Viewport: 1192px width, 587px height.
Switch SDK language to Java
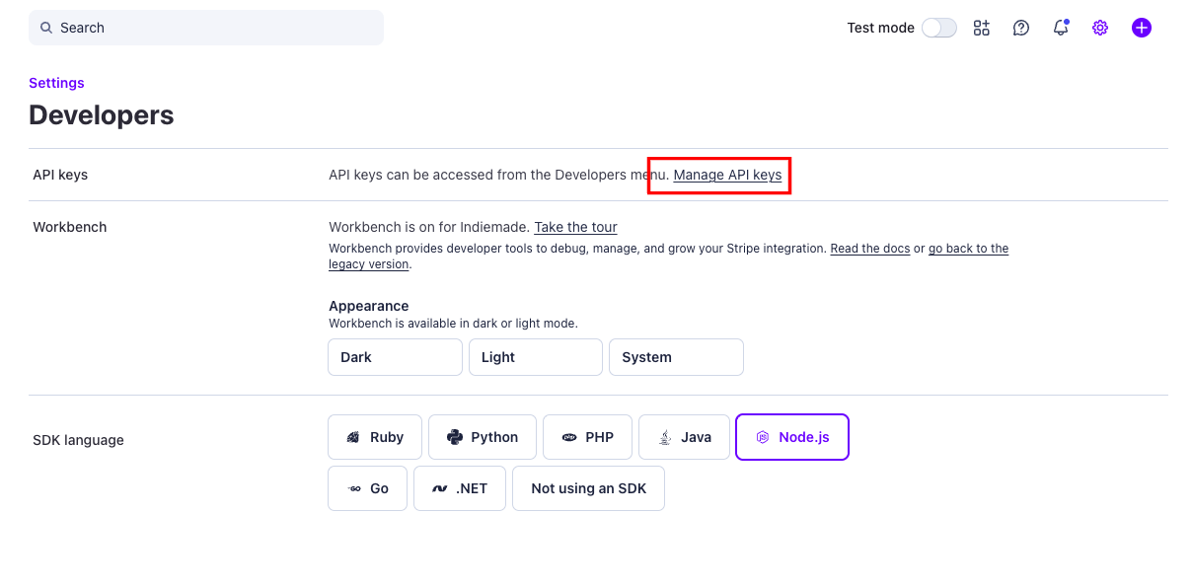684,437
